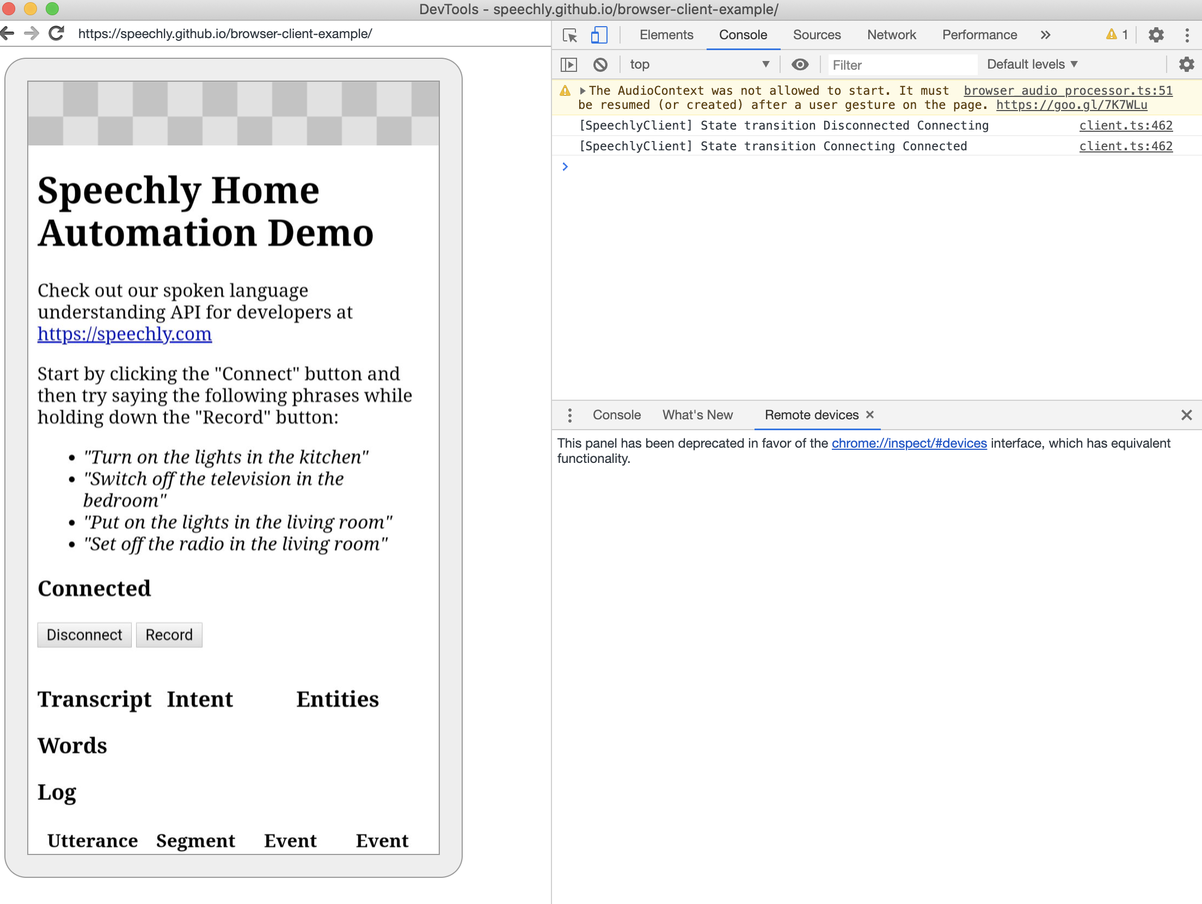Screen dimensions: 1202x904
Task: Click inside the console Filter field
Action: [901, 65]
